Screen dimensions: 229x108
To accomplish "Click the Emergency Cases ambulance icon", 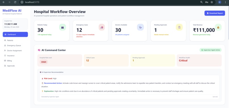I will click(x=102, y=27).
